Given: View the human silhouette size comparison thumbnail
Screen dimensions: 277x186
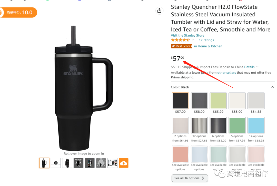Looking at the screenshot, I should pyautogui.click(x=101, y=163).
